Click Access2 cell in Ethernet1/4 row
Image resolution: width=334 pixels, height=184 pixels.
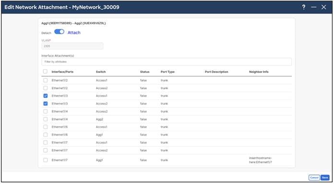tap(102, 111)
